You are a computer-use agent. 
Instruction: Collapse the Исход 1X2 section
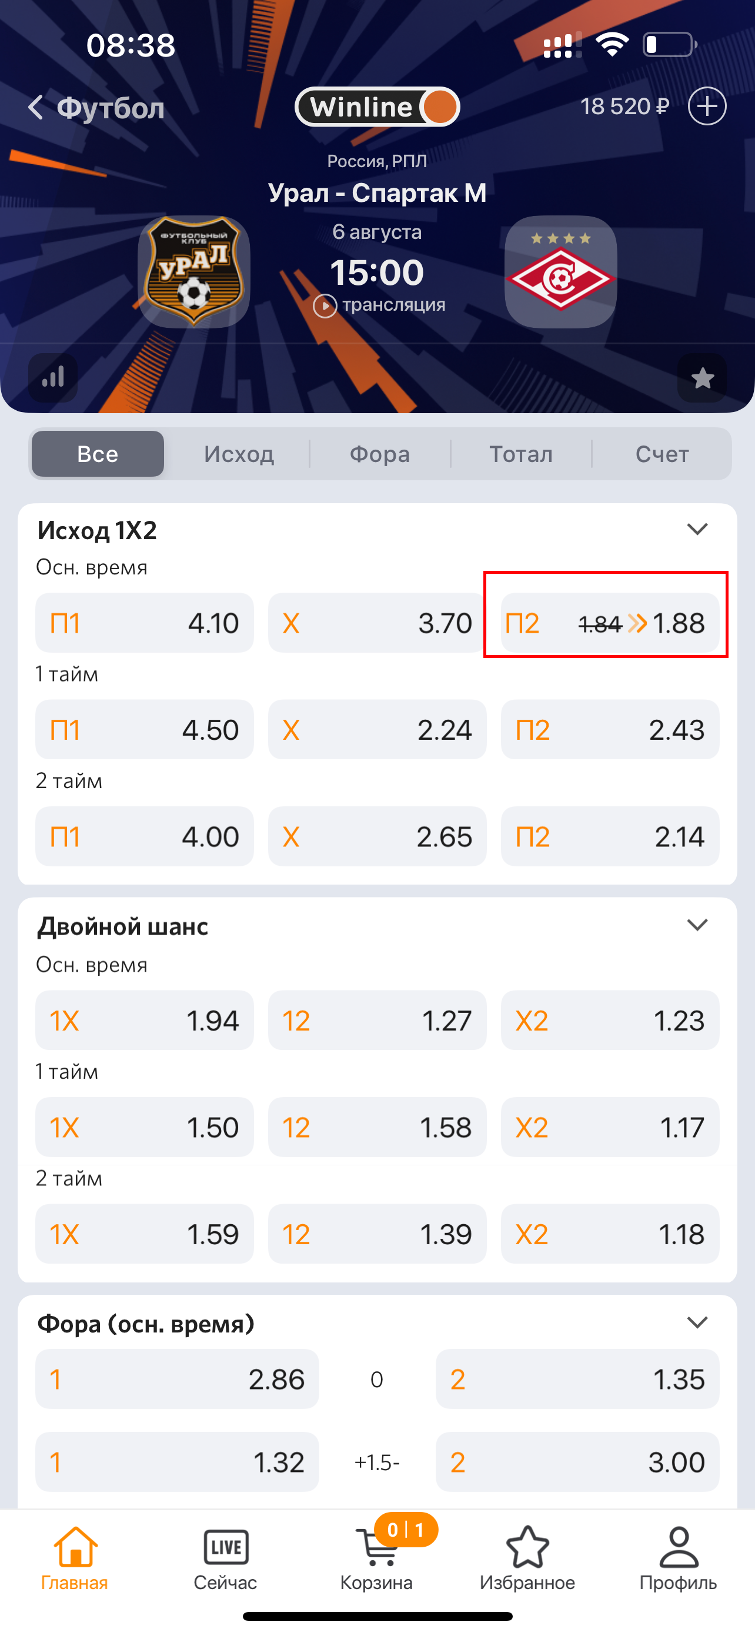pyautogui.click(x=697, y=529)
